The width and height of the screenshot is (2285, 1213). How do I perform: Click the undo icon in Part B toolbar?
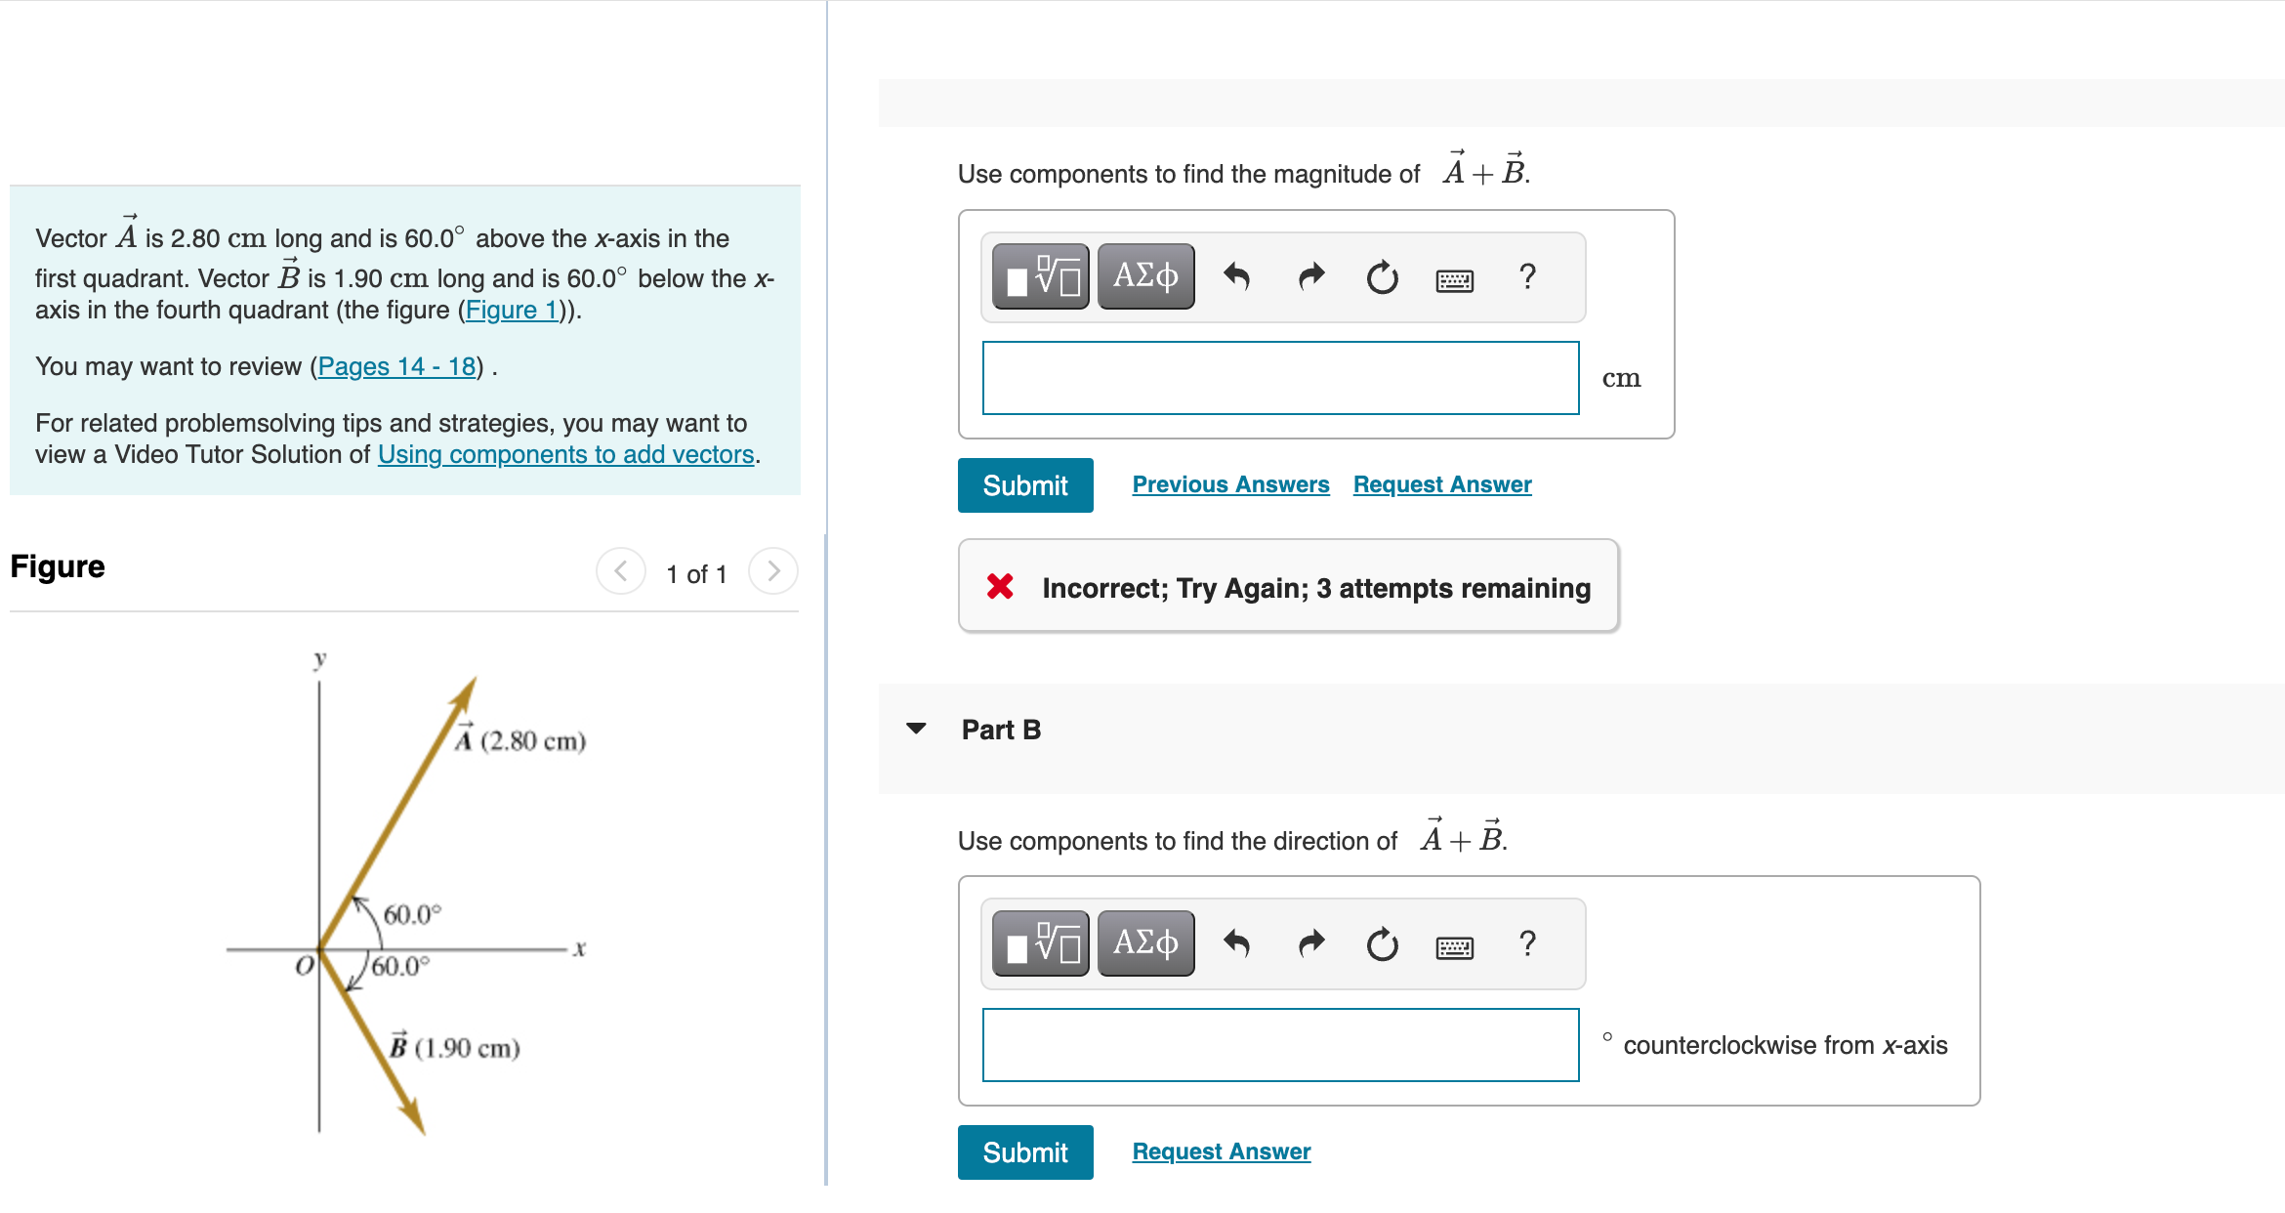pos(1236,942)
